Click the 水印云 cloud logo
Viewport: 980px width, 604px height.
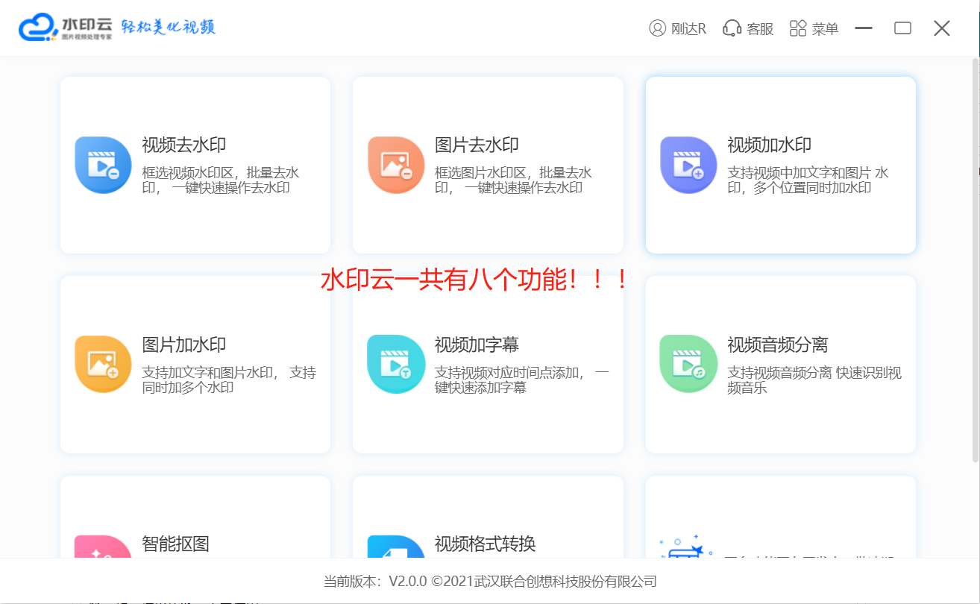click(38, 28)
